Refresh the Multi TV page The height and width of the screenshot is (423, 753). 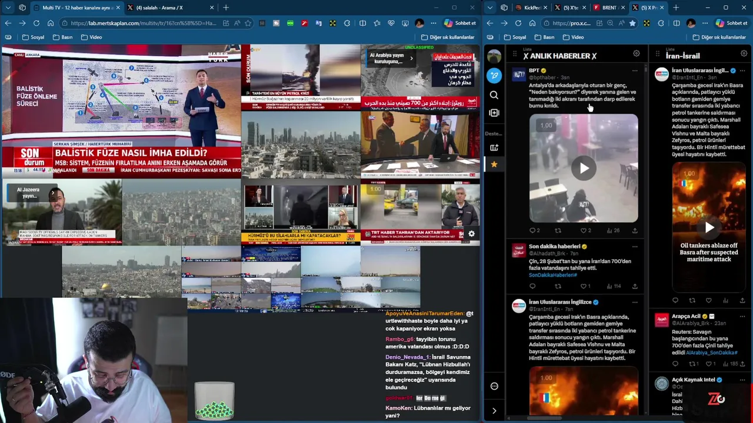(36, 23)
